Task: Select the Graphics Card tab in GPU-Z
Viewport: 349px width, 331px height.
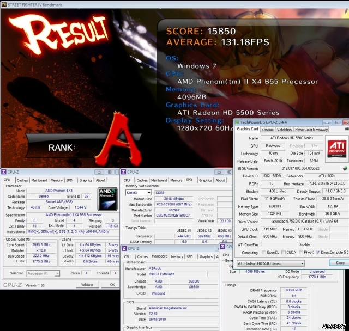Action: 247,129
